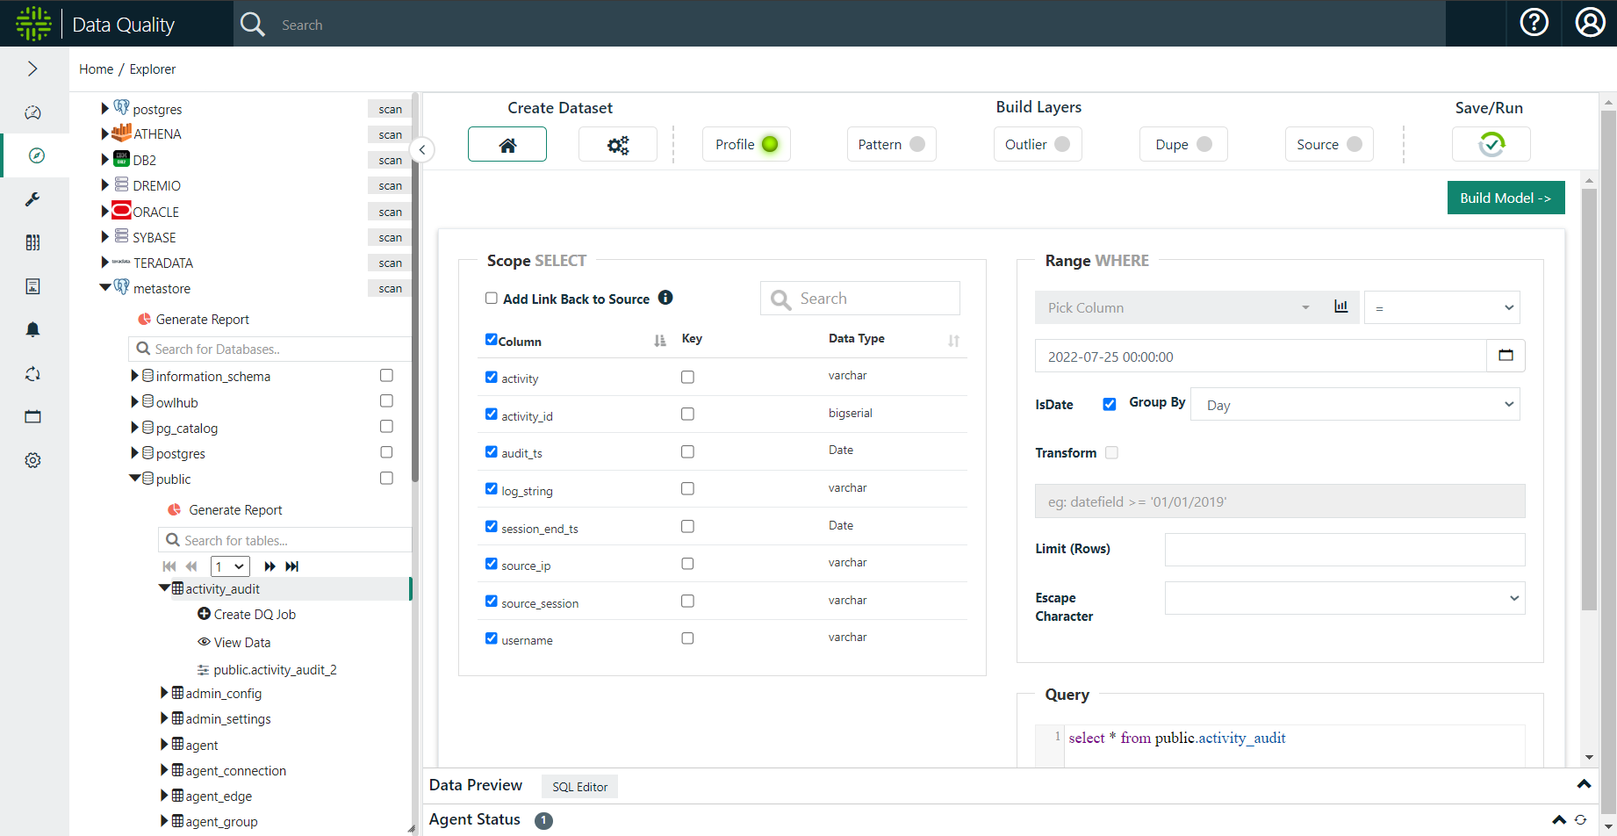Open the Group By Day dropdown
The height and width of the screenshot is (836, 1617).
click(x=1355, y=405)
